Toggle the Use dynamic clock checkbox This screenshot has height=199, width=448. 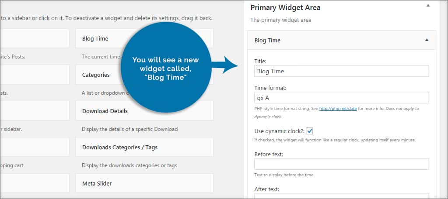click(310, 131)
